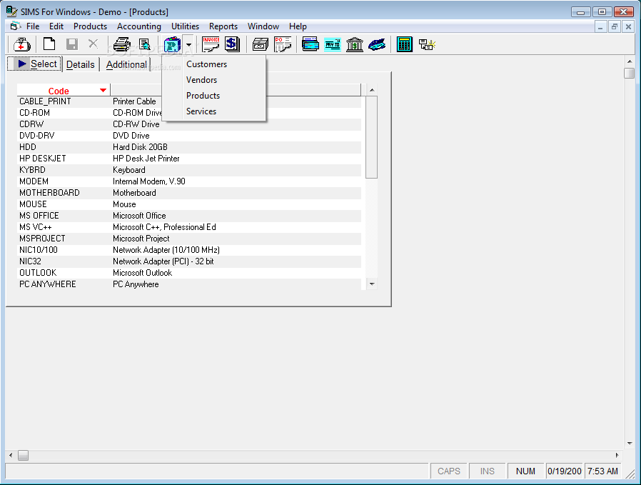This screenshot has height=485, width=641.
Task: Open print preview magnifier icon
Action: [145, 44]
